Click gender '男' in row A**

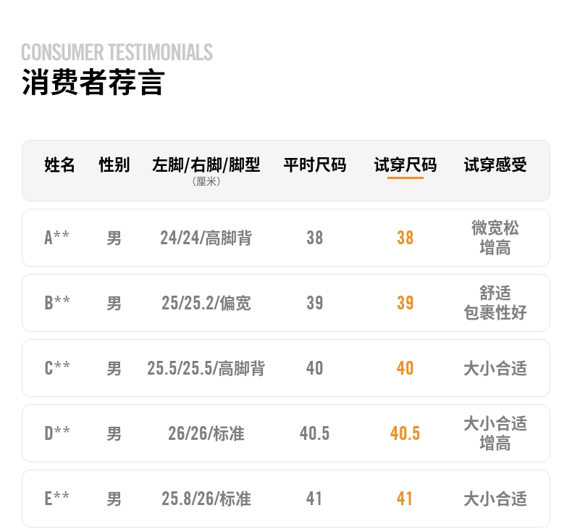[114, 238]
